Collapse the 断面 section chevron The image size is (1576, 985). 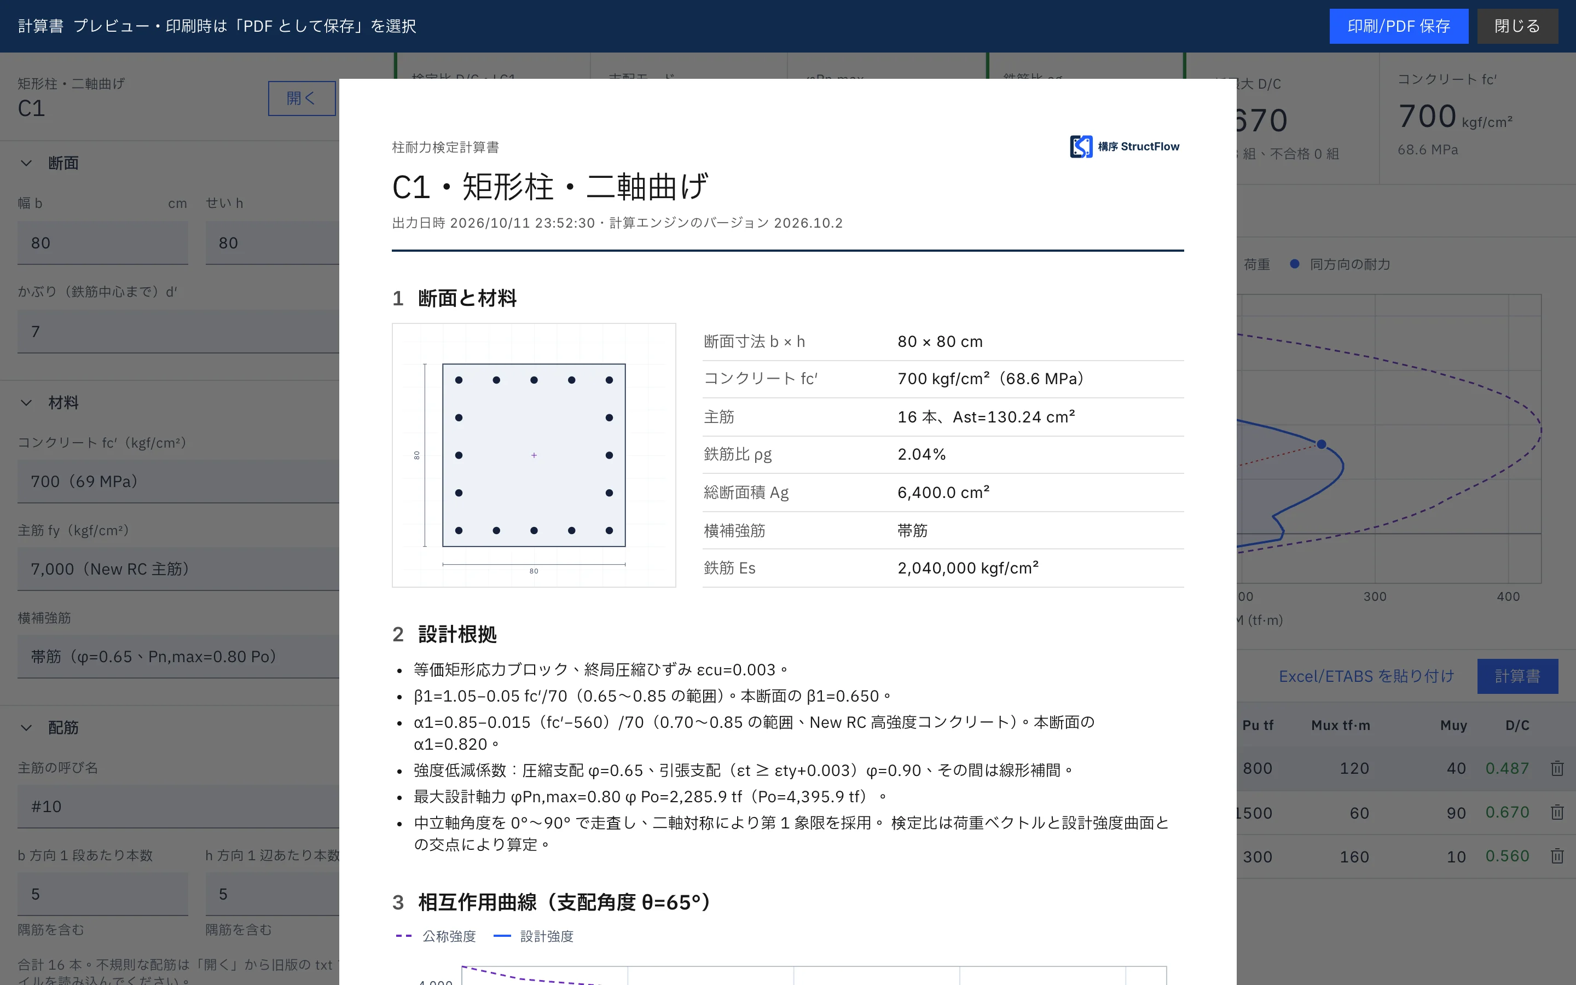(26, 163)
